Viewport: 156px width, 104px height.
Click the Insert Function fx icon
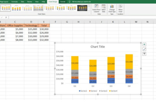click(6, 17)
